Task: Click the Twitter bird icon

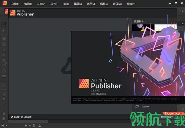Action: point(137,106)
